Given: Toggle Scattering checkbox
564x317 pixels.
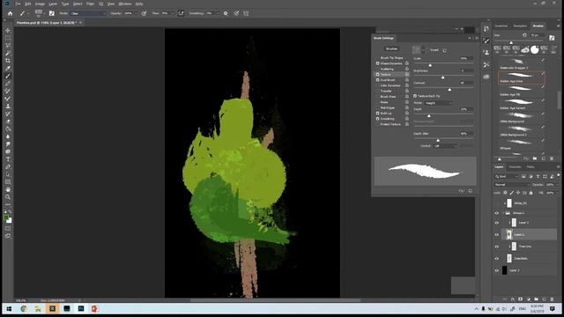Looking at the screenshot, I should 378,69.
